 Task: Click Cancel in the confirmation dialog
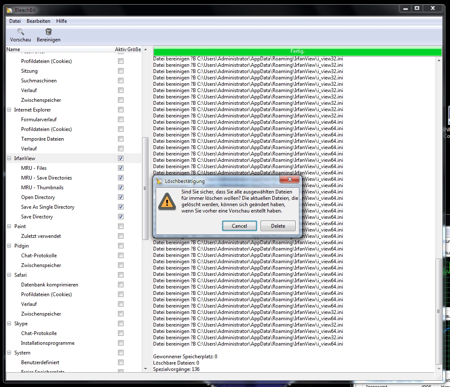tap(239, 226)
